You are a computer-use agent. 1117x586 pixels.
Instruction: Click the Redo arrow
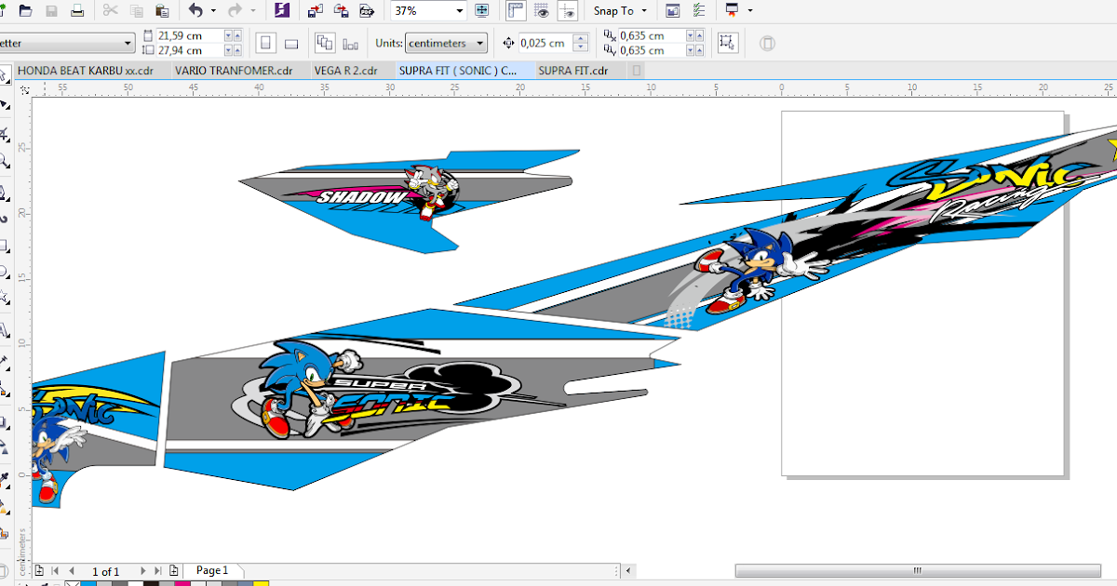click(235, 11)
